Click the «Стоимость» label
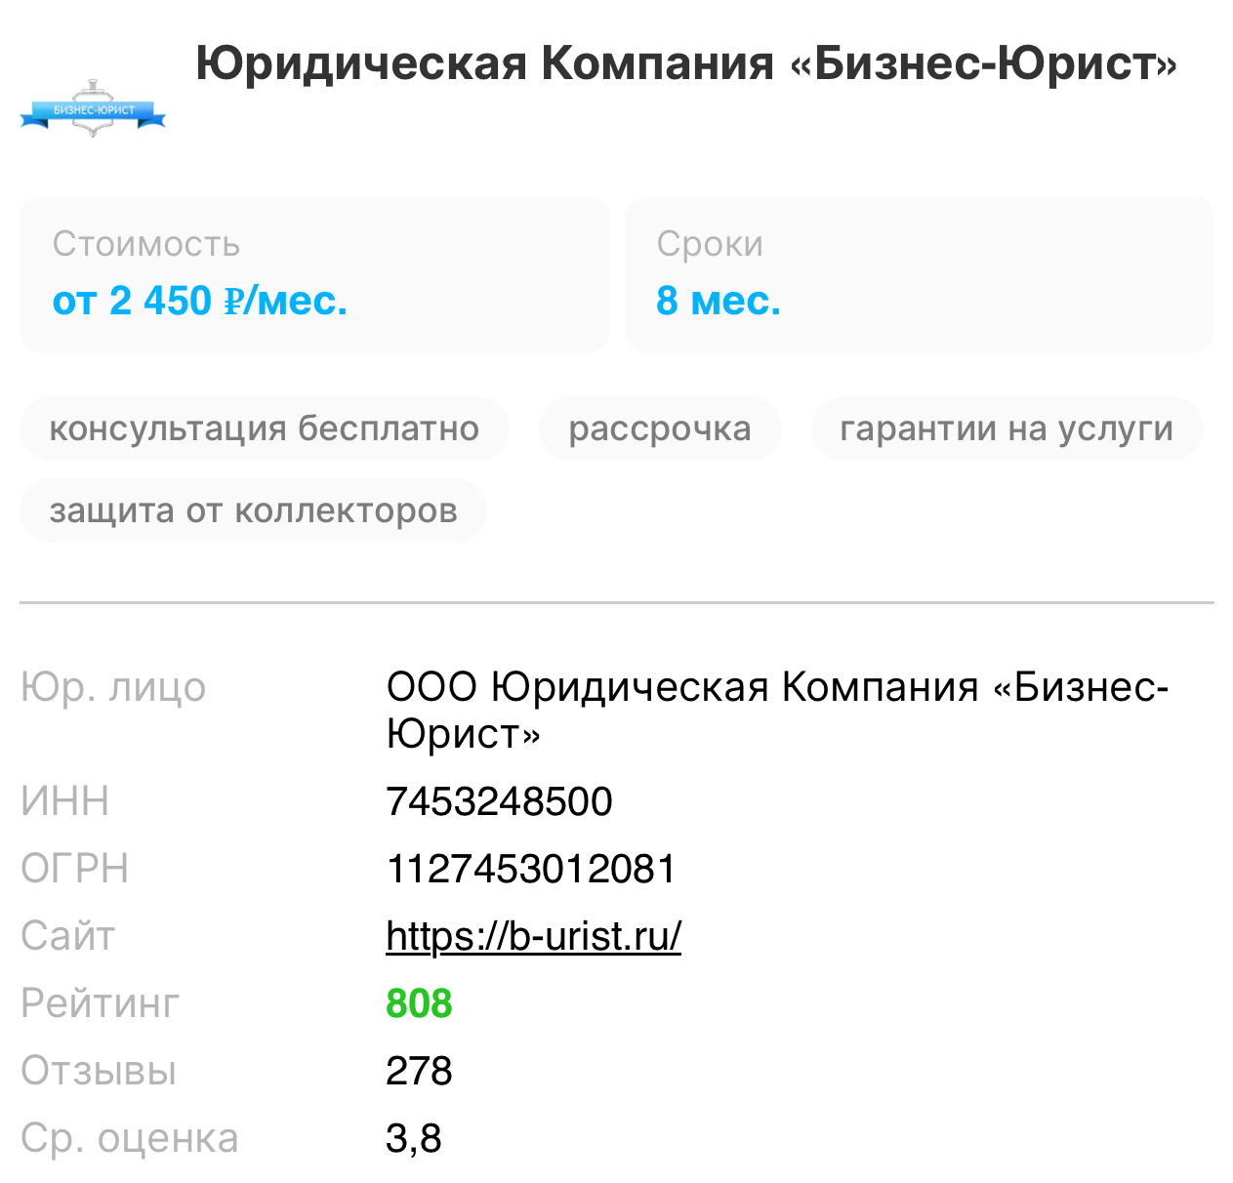The image size is (1233, 1183). 146,244
